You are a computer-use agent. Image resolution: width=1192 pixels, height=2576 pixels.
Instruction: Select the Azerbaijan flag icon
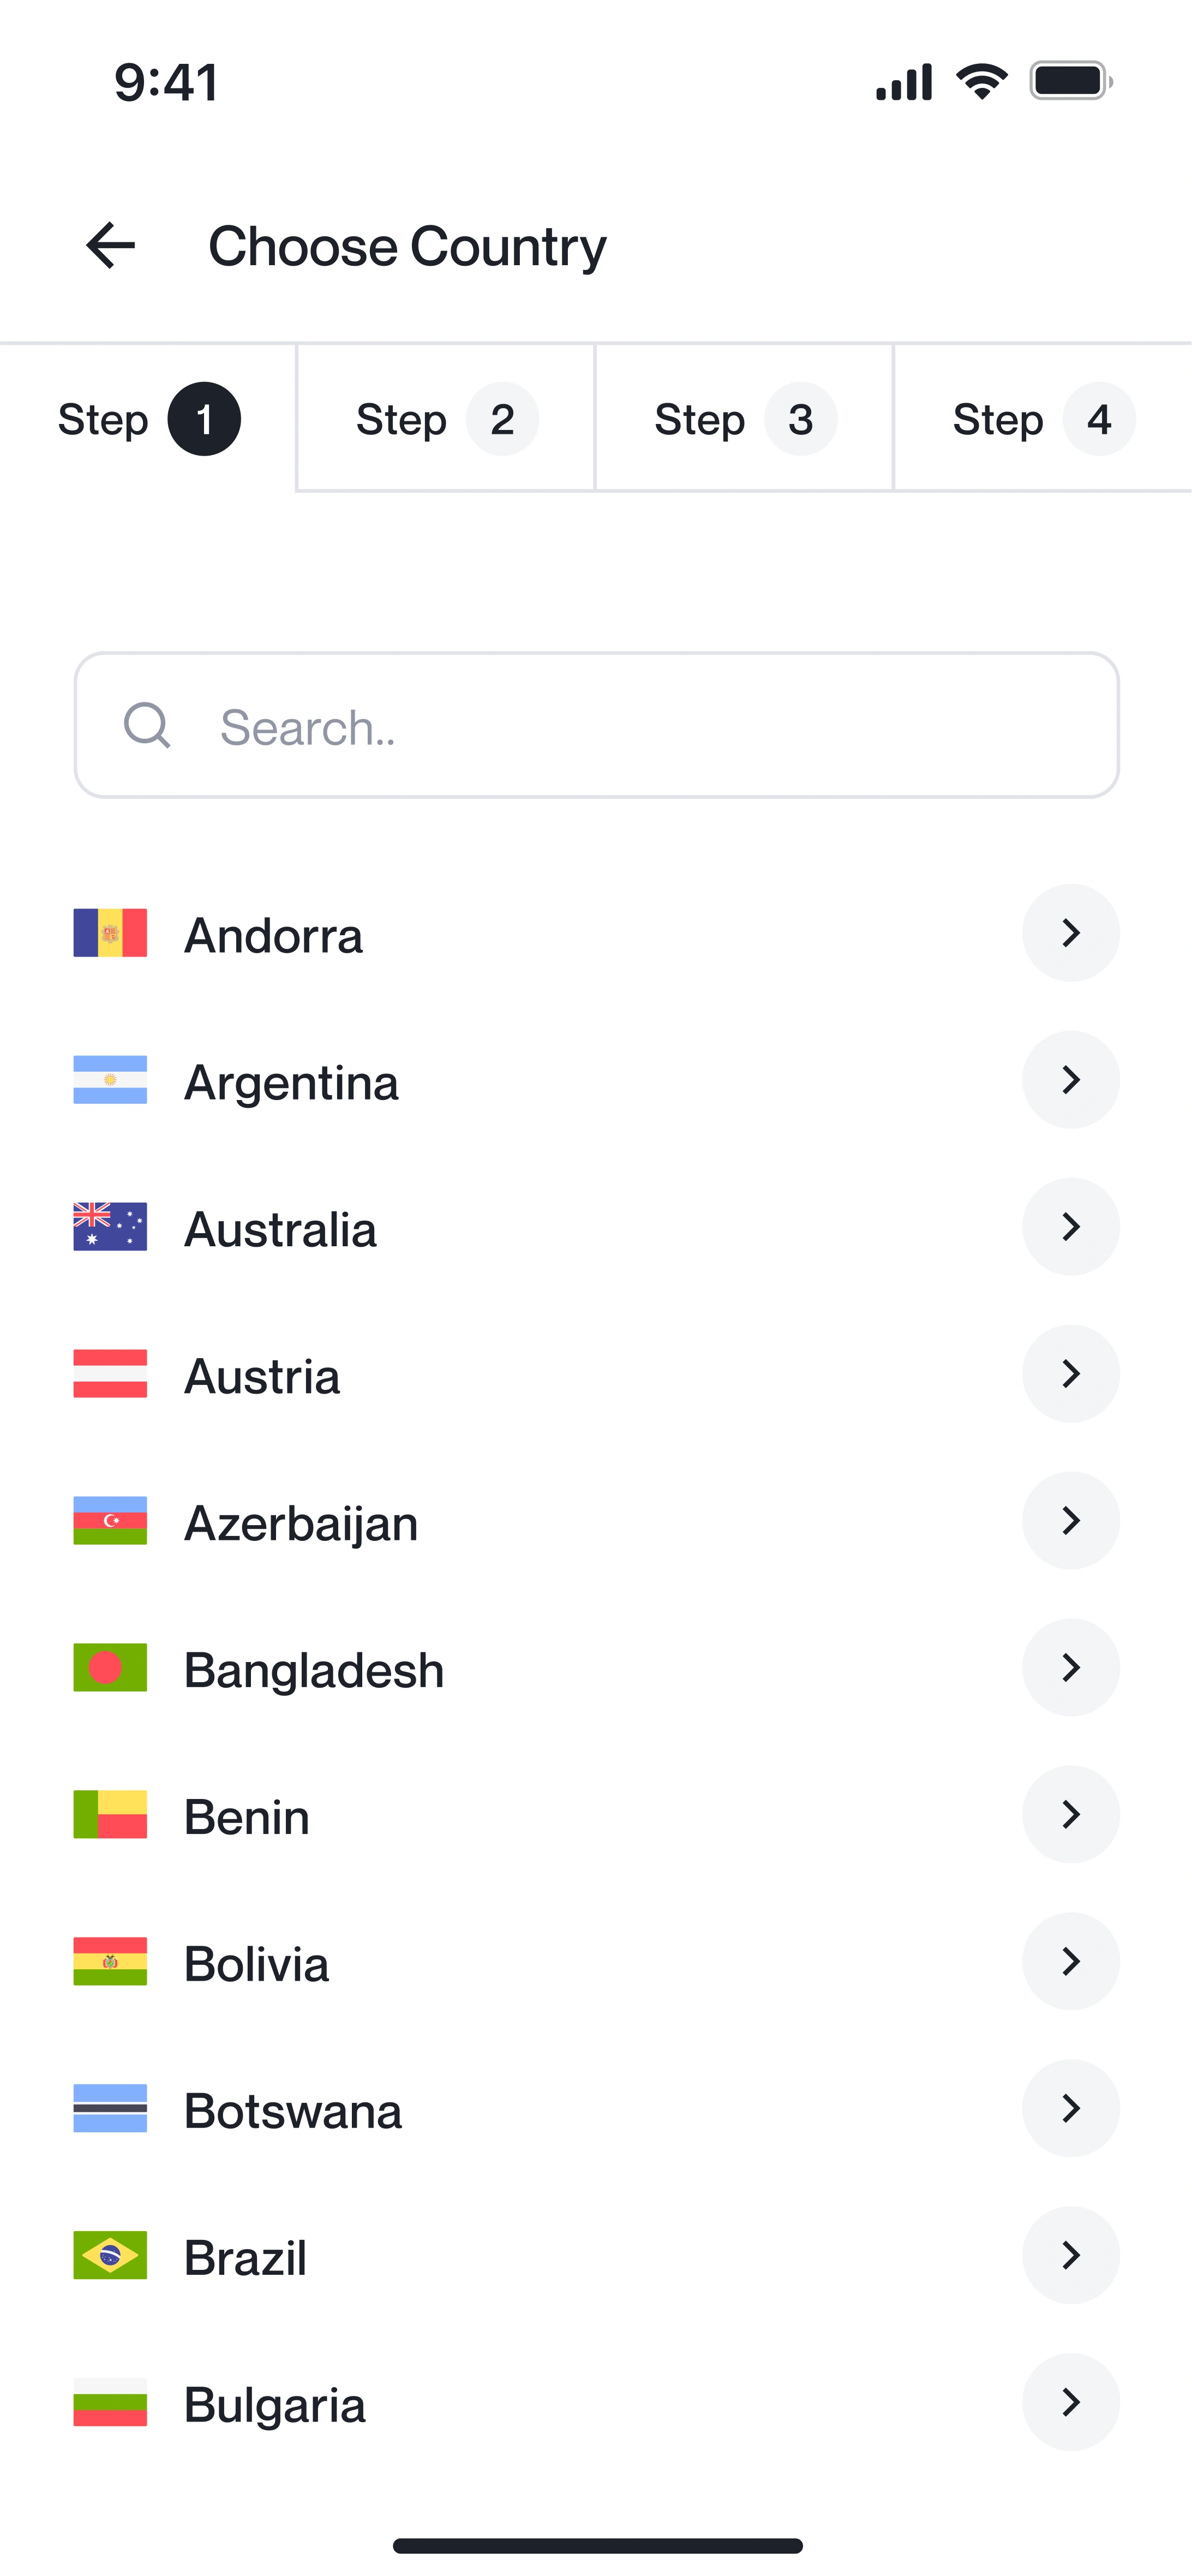[110, 1521]
